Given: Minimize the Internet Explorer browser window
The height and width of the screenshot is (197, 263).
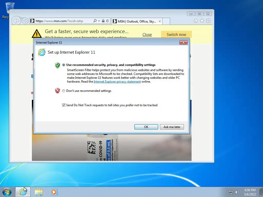Looking at the screenshot, I should [x=191, y=14].
